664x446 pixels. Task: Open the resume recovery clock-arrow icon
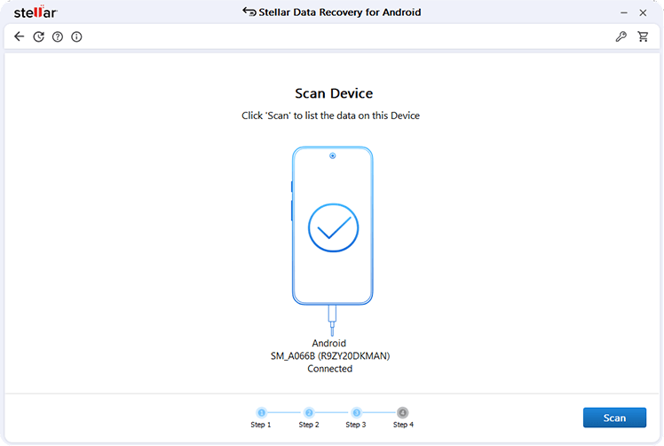coord(38,37)
